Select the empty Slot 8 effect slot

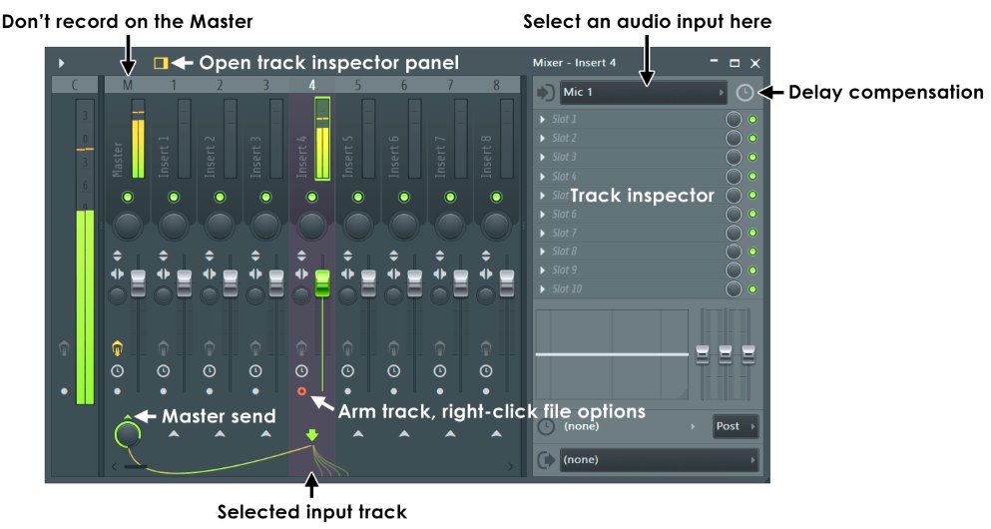coord(629,252)
